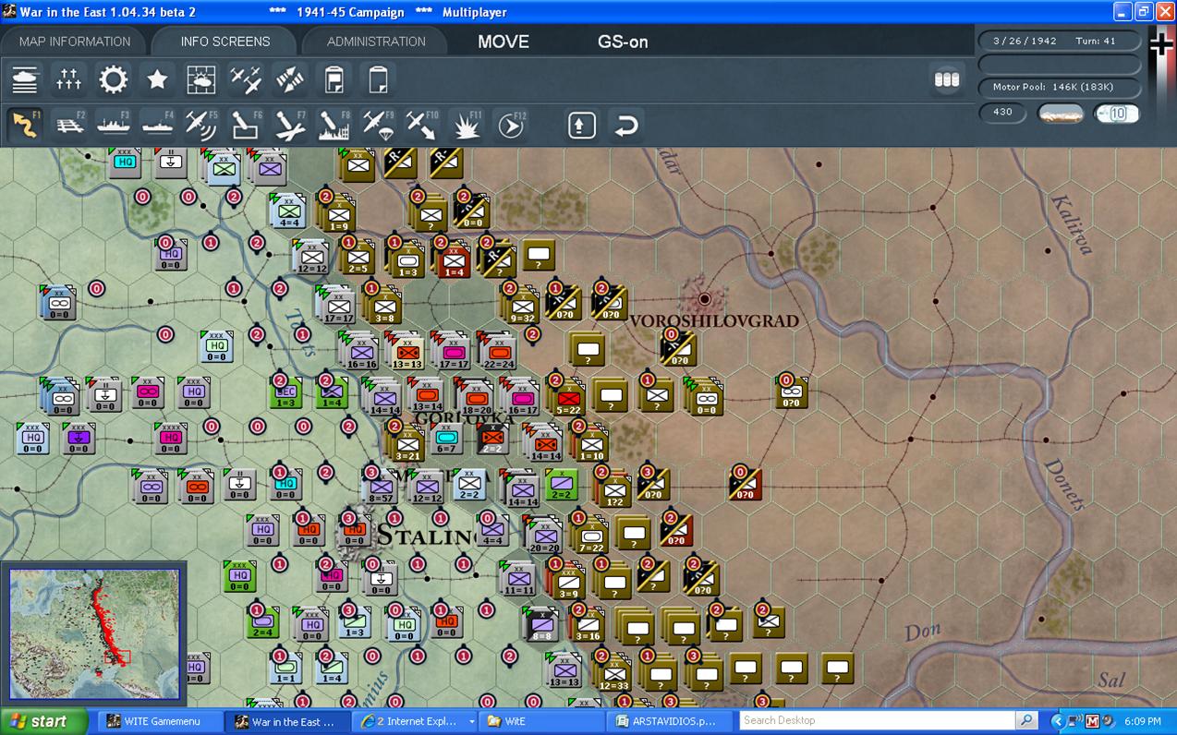The width and height of the screenshot is (1177, 735).
Task: Select F11 build fortified zone mode
Action: click(x=467, y=125)
